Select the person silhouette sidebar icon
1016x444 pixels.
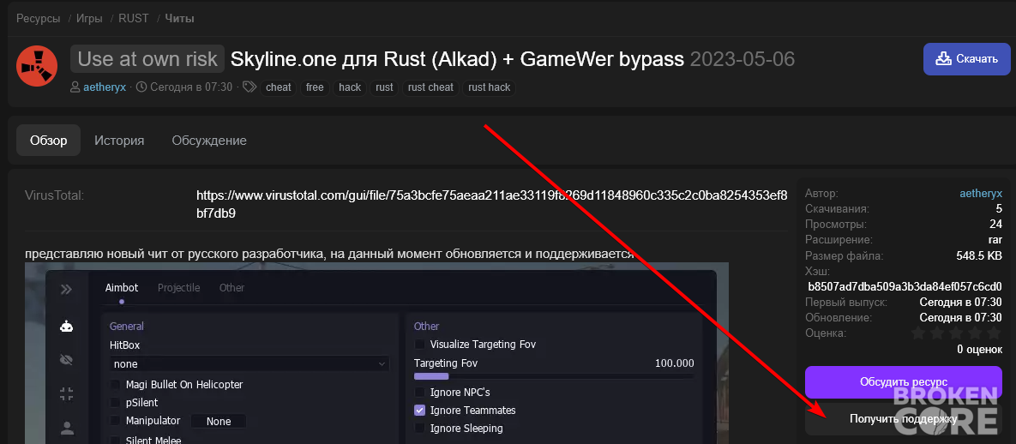coord(66,428)
